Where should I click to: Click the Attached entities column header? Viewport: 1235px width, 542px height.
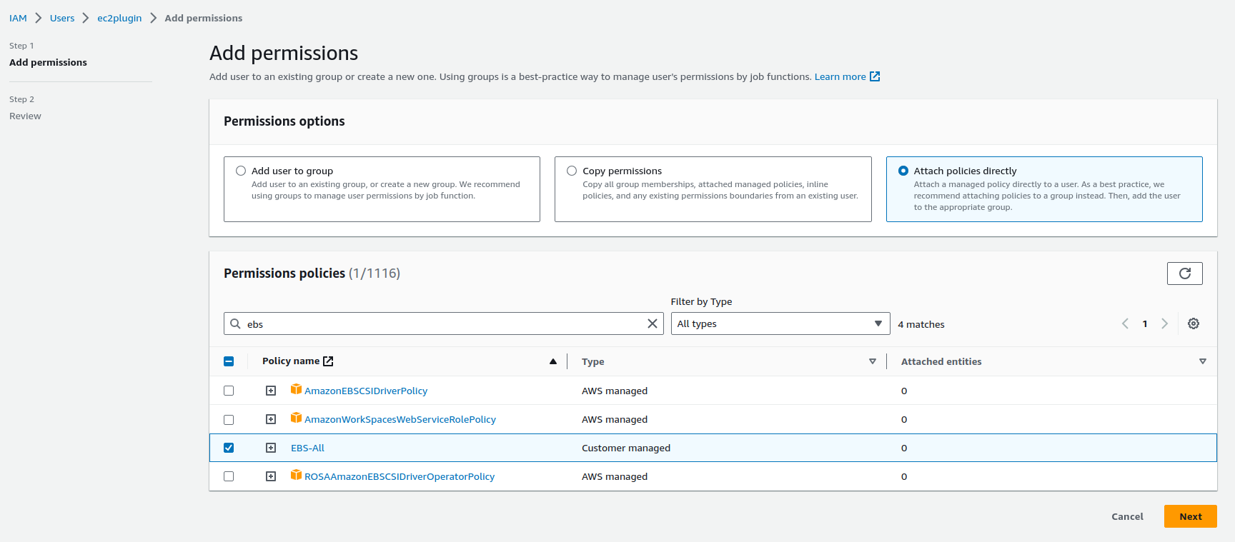[941, 361]
